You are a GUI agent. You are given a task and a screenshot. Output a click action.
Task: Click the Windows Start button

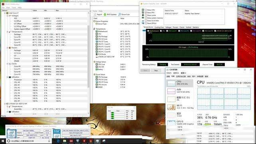[x=3, y=141]
